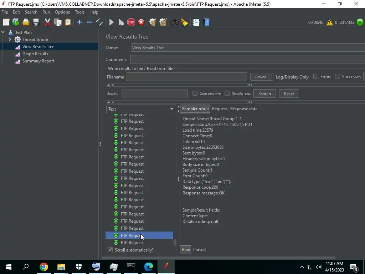Viewport: 365px width, 274px height.
Task: Switch to the Parsed view tab
Action: (x=199, y=249)
